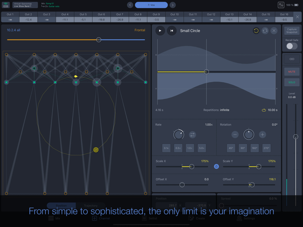Mute the channel
Image resolution: width=303 pixels, height=227 pixels.
(292, 72)
